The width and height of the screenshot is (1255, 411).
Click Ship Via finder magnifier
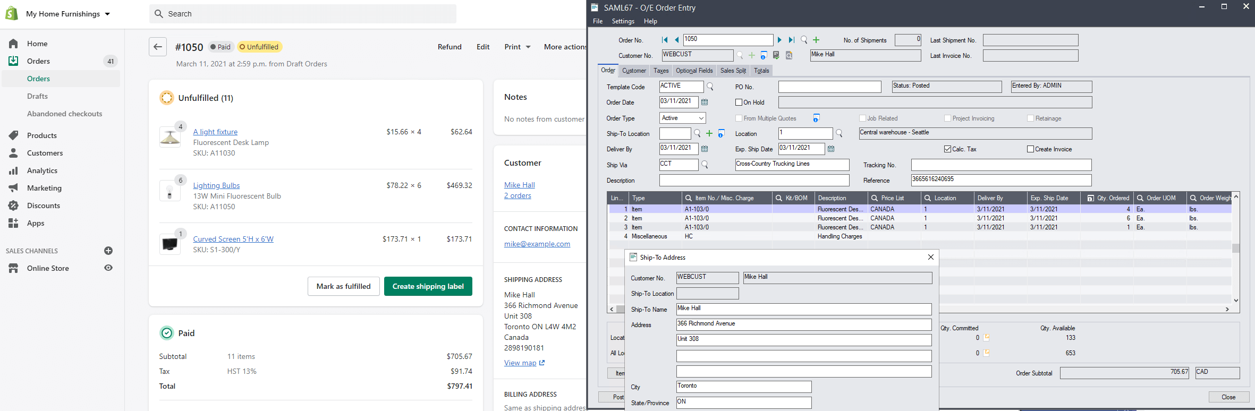pos(705,165)
